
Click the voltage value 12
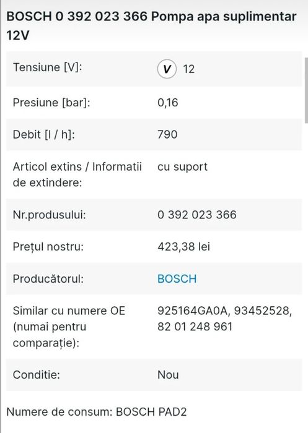coord(189,69)
